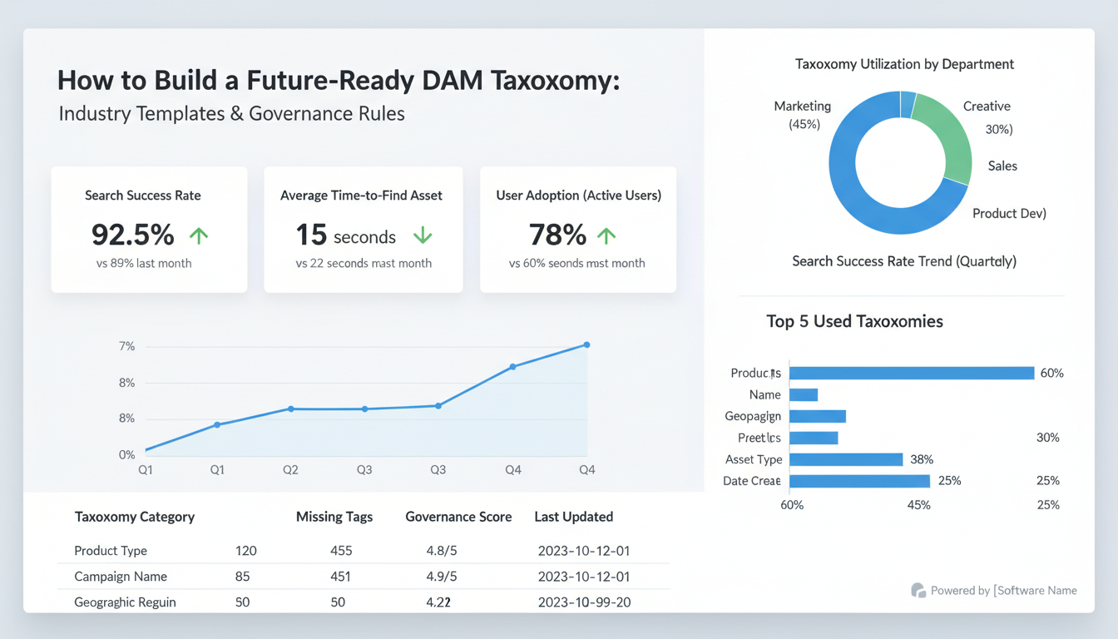Screen dimensions: 1118x639
Task: Click the Missing Tags column header
Action: 334,517
